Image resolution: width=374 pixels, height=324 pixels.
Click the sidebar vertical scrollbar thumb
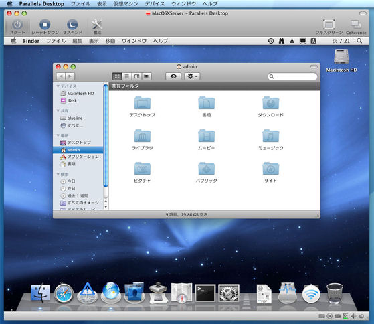point(106,135)
